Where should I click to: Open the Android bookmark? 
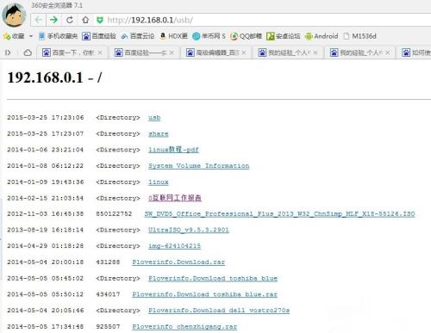click(322, 36)
